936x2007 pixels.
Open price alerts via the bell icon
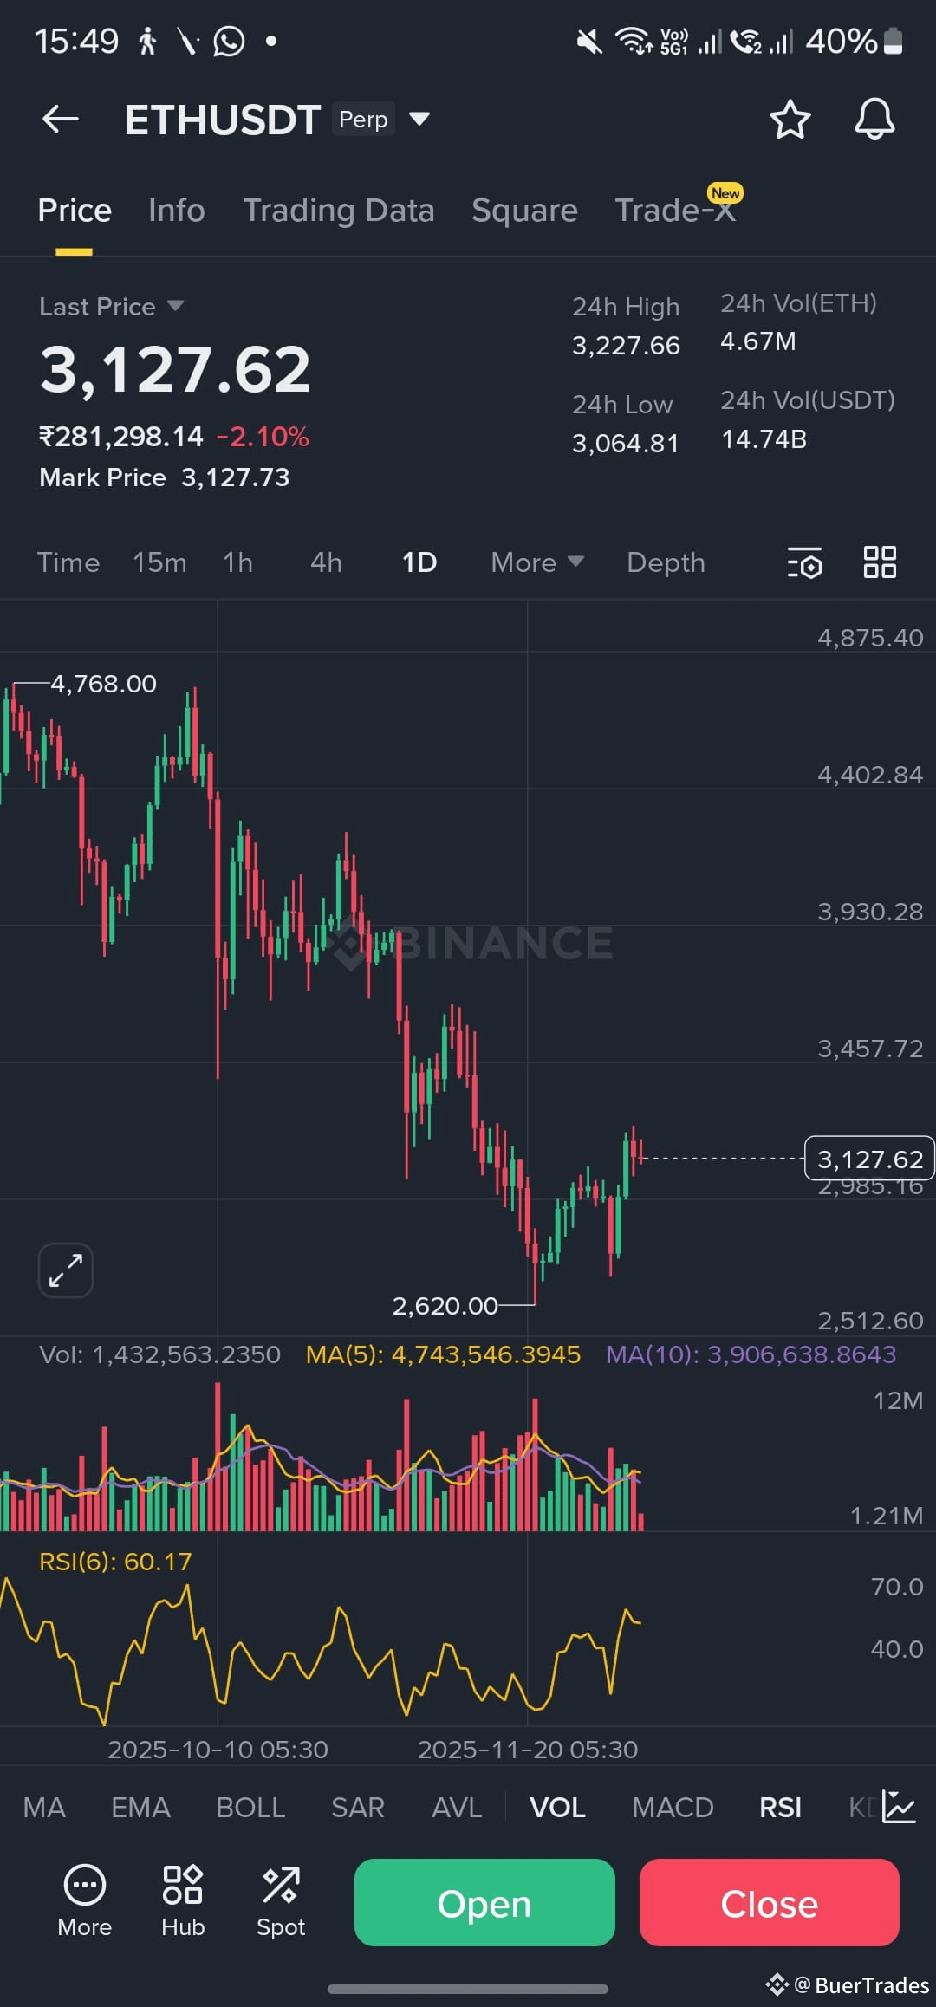tap(874, 119)
